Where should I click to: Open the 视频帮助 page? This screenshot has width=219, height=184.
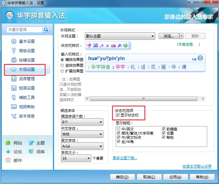click(x=27, y=107)
